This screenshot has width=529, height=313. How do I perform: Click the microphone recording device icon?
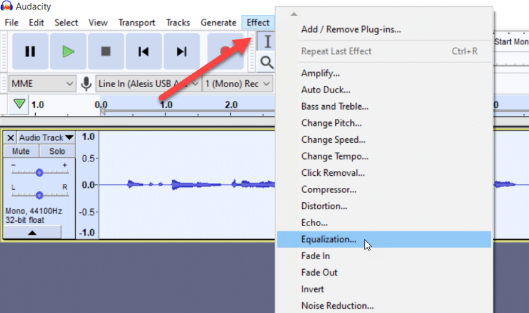point(86,83)
